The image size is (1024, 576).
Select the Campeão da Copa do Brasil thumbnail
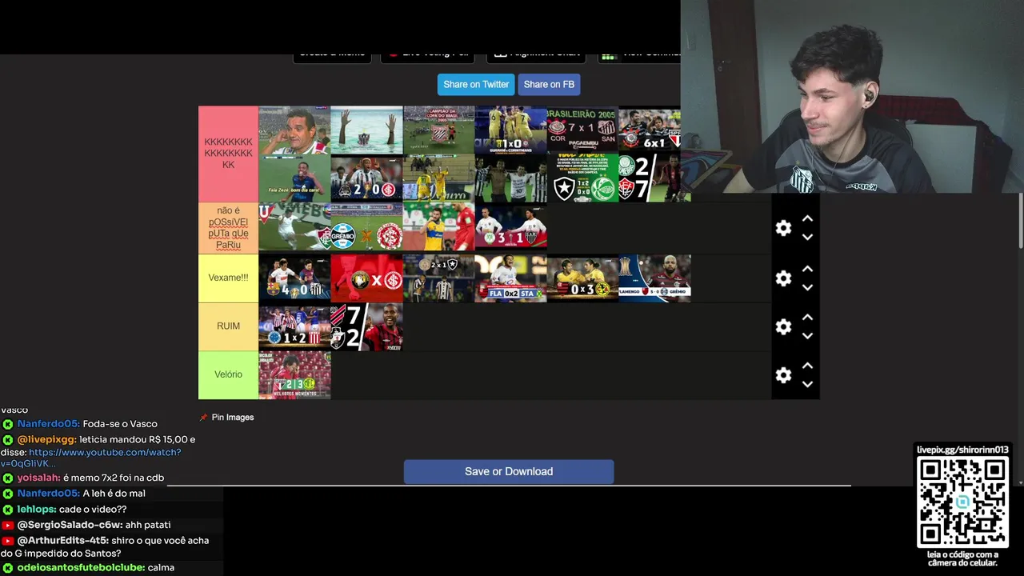coord(438,130)
